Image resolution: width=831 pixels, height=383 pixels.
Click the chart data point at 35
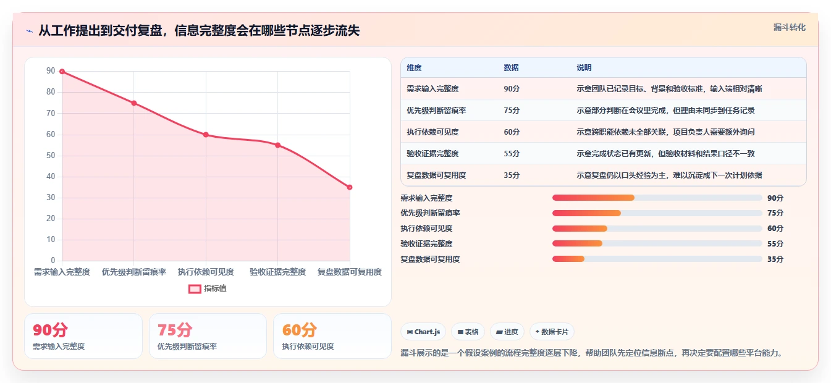pyautogui.click(x=350, y=187)
